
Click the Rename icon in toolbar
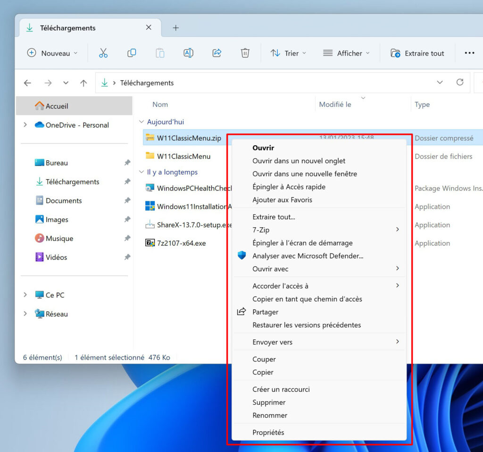[x=188, y=53]
